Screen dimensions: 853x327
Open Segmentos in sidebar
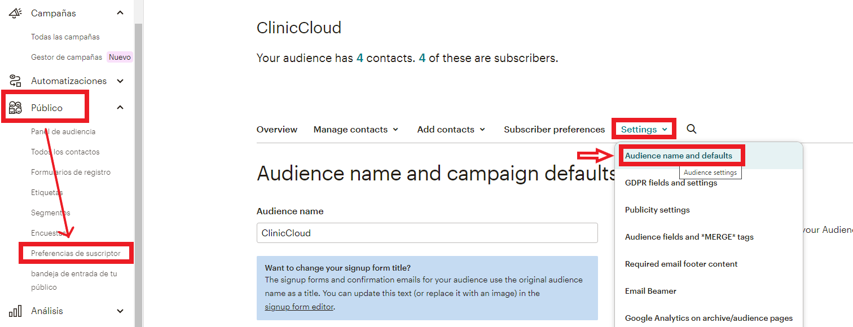51,213
